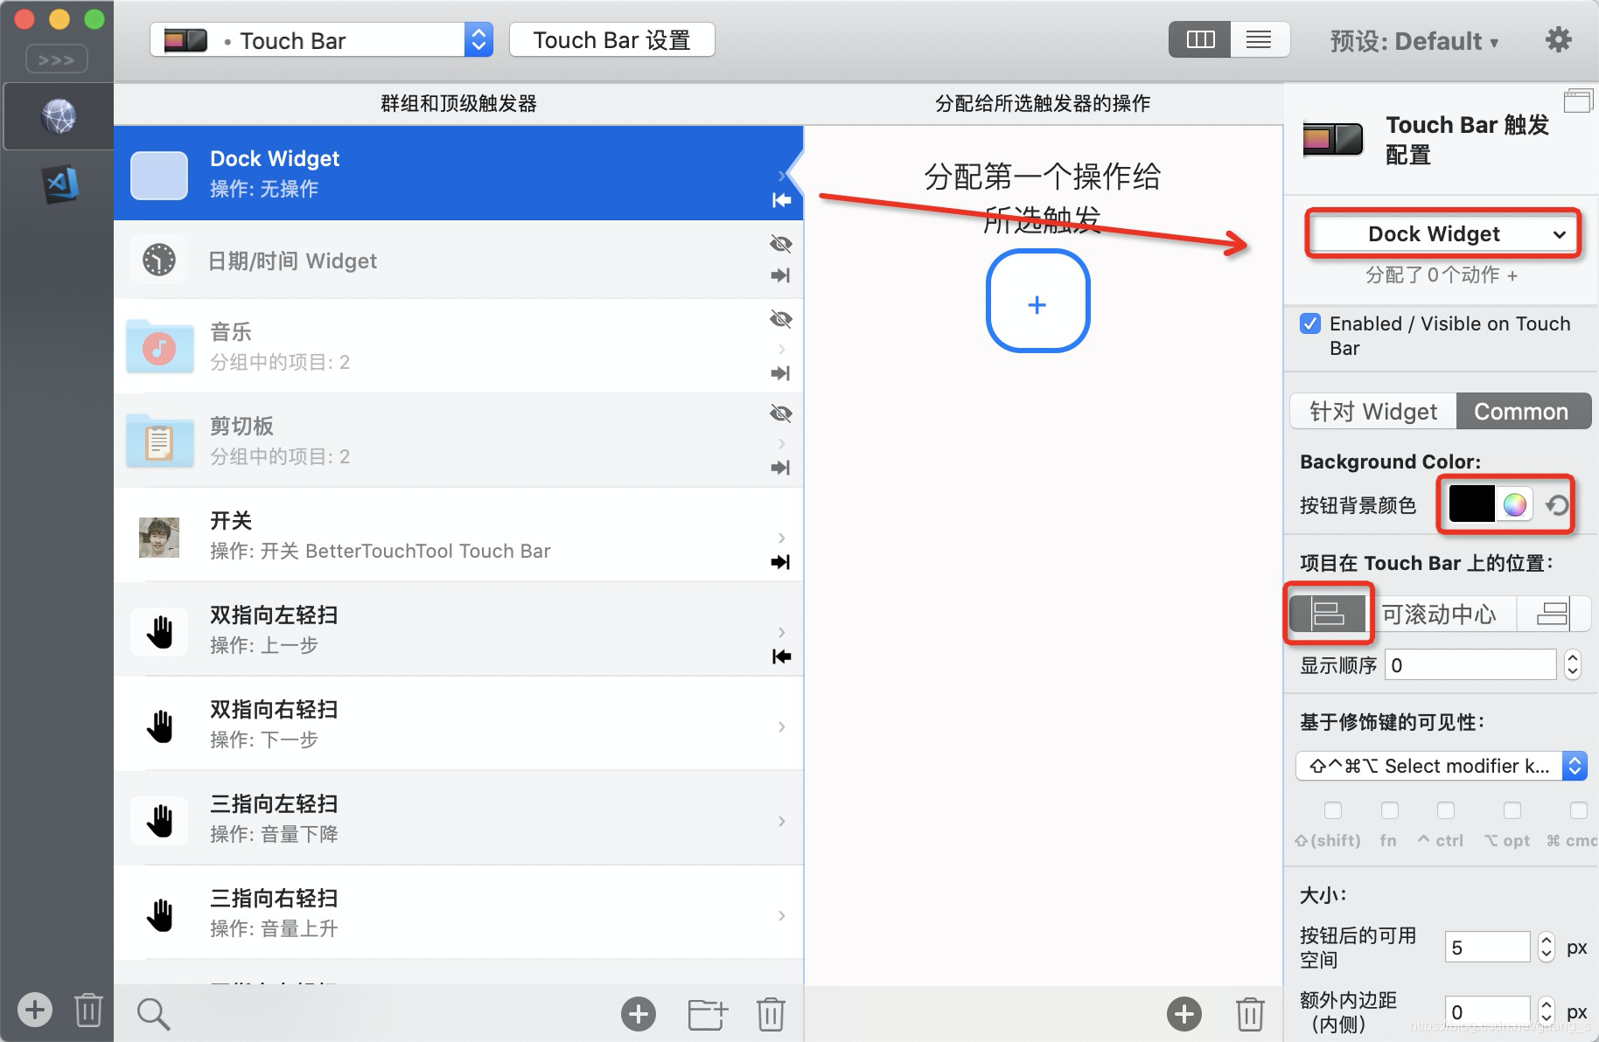Screen dimensions: 1599x1042
Task: Check the opt modifier checkbox
Action: tap(1512, 810)
